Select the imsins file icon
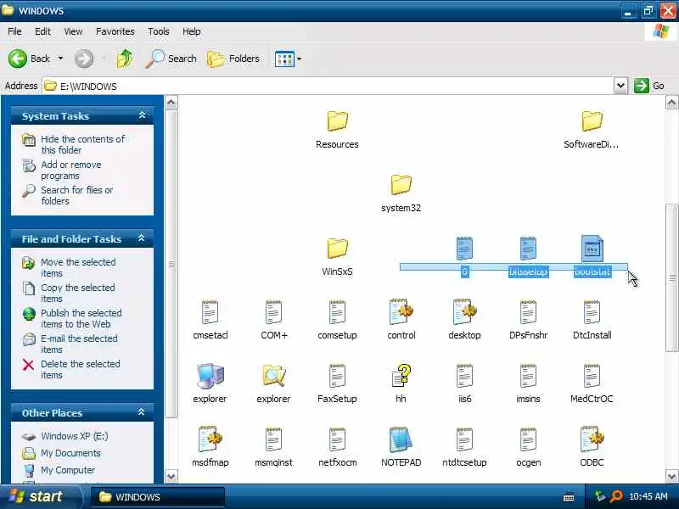The width and height of the screenshot is (679, 509). (x=528, y=375)
